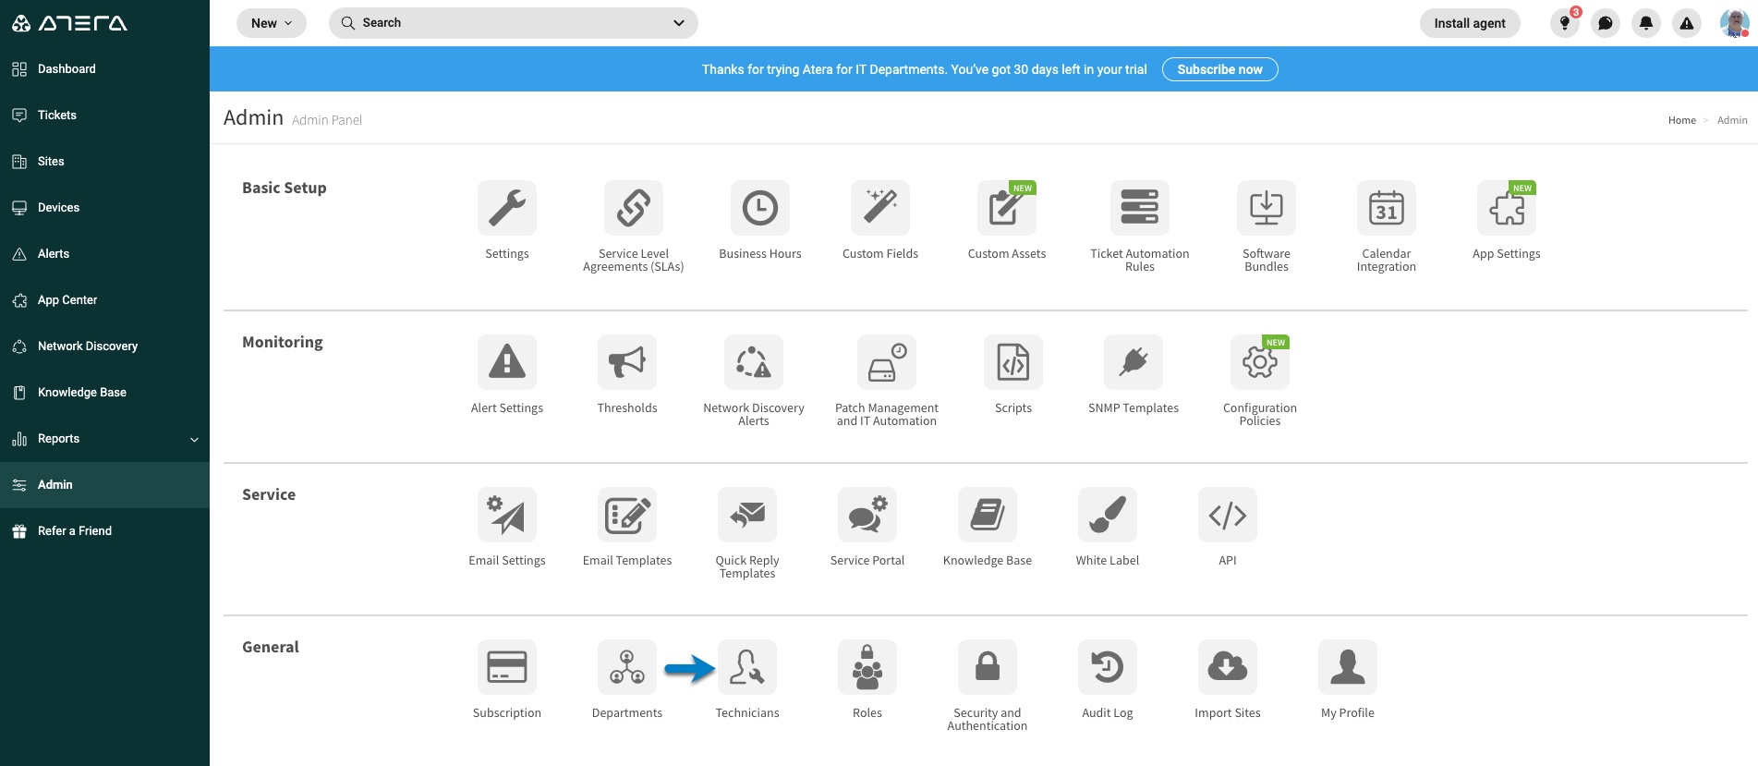The image size is (1758, 766).
Task: Open Service Portal icon
Action: click(867, 515)
